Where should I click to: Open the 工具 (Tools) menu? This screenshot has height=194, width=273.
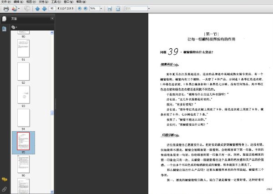click(x=56, y=2)
